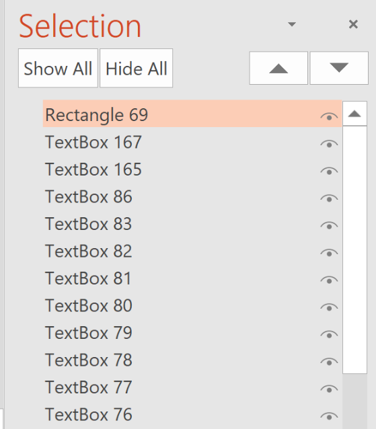Open the Selection pane options dropdown
Screen dimensions: 376x429
pos(292,24)
